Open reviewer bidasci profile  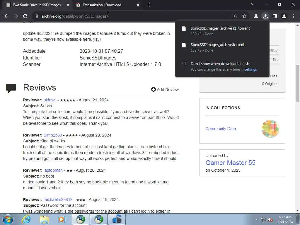[x=50, y=100]
